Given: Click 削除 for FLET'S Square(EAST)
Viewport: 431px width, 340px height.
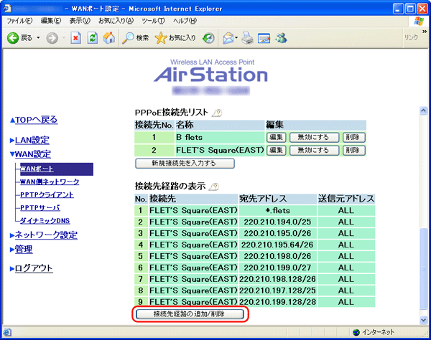Looking at the screenshot, I should [354, 151].
